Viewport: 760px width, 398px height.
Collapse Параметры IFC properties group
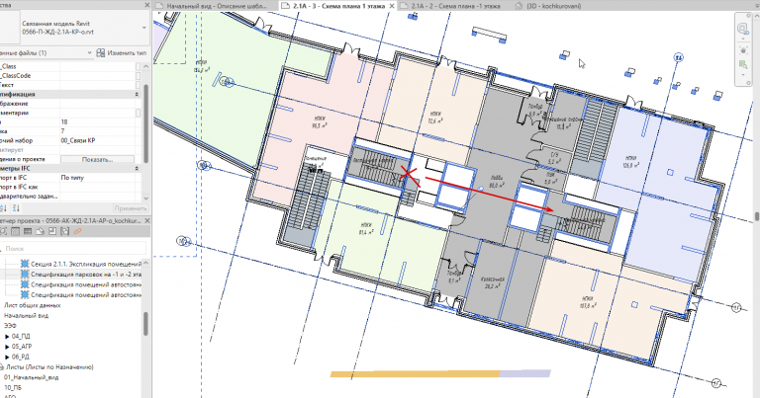(137, 168)
